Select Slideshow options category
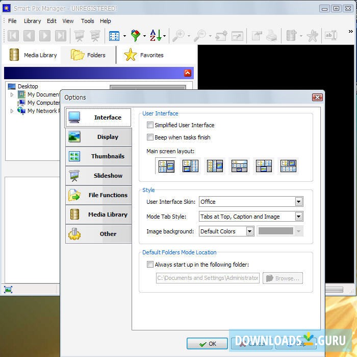This screenshot has width=357, height=357. (x=98, y=176)
